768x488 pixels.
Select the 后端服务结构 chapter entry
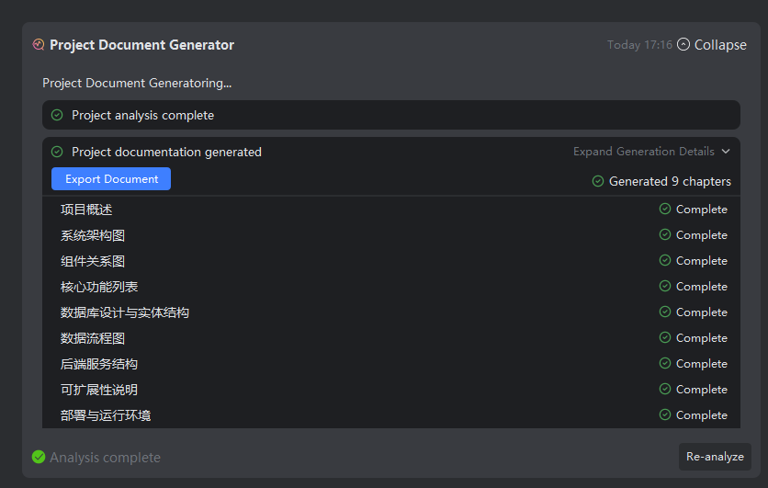tap(99, 364)
